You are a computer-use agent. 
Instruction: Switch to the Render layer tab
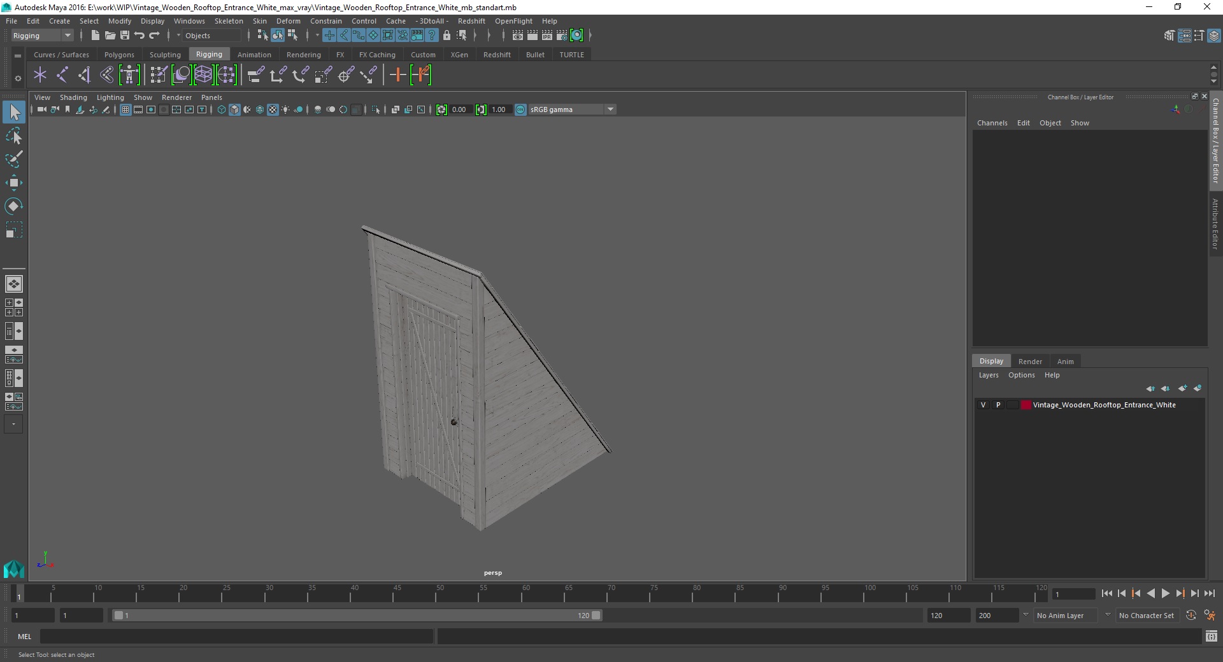[1030, 361]
